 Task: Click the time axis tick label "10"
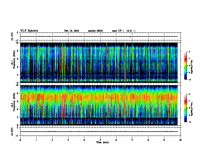click(x=180, y=140)
